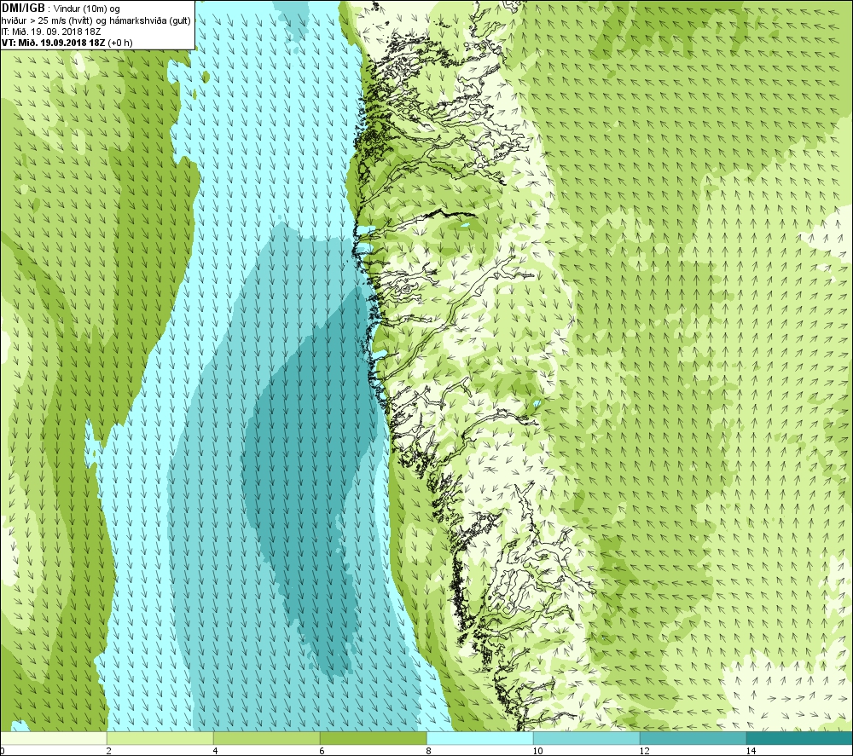Click the legend scale value '0'
Image resolution: width=853 pixels, height=756 pixels.
3,751
